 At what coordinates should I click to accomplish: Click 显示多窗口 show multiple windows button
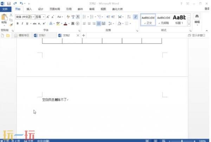pyautogui.click(x=197, y=36)
